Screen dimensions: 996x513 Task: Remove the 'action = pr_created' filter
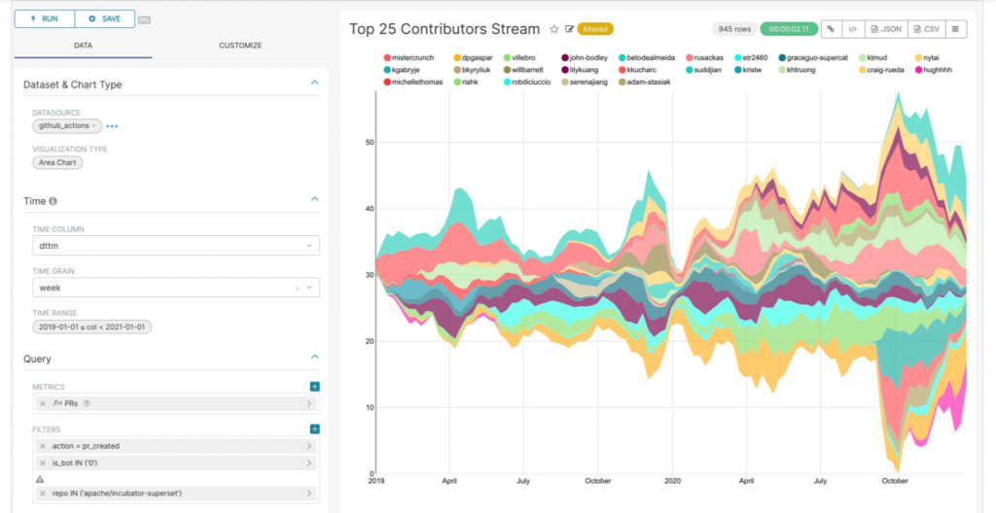tap(43, 446)
